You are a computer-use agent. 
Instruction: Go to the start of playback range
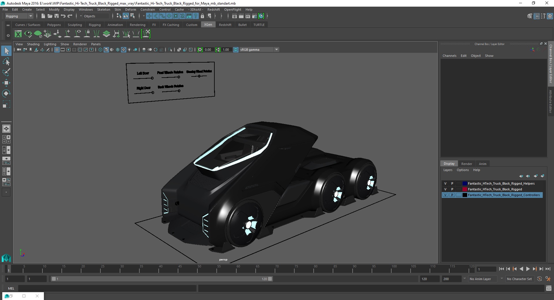501,269
